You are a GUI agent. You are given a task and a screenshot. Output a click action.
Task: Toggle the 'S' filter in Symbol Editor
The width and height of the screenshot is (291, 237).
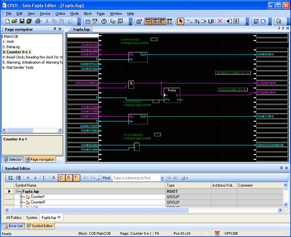pyautogui.click(x=68, y=178)
